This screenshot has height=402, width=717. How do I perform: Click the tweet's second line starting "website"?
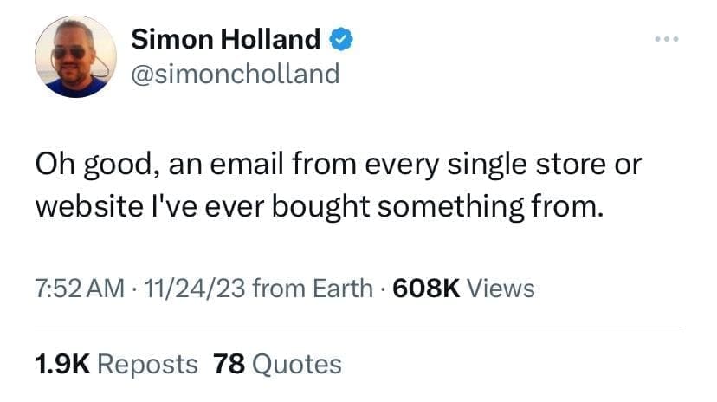point(317,208)
